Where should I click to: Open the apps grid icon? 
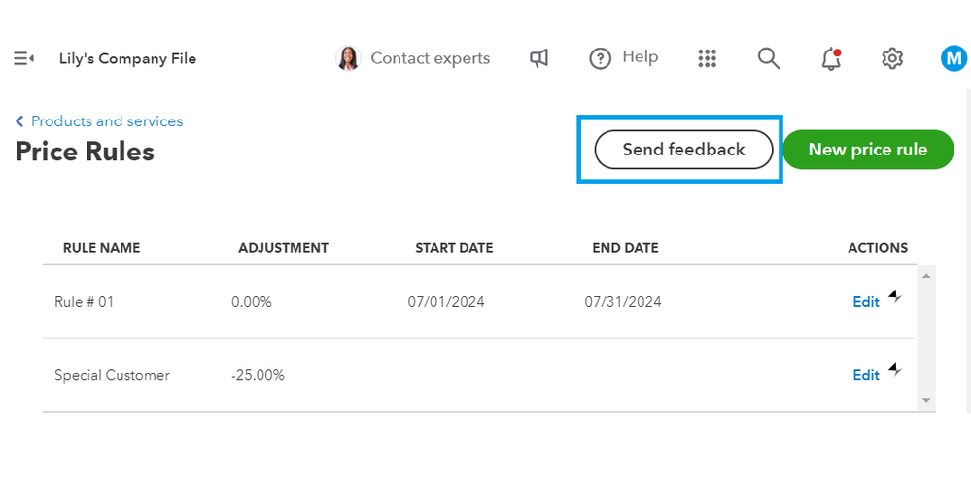coord(708,59)
